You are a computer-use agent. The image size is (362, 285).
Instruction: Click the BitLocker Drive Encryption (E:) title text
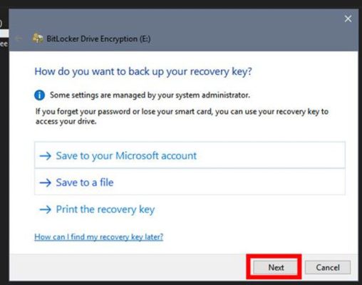(98, 38)
